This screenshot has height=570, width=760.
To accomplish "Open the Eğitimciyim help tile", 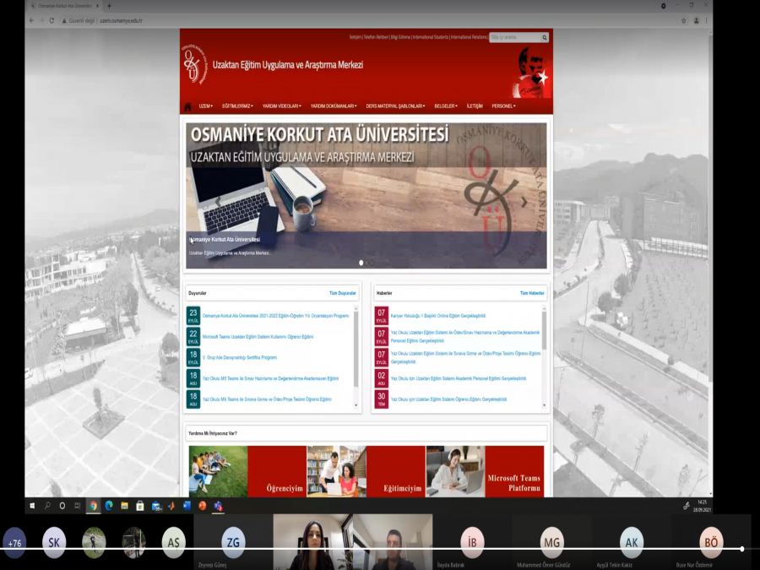I will pos(396,471).
